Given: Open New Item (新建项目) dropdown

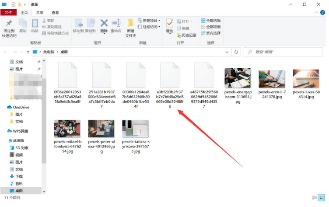Looking at the screenshot, I should [149, 21].
